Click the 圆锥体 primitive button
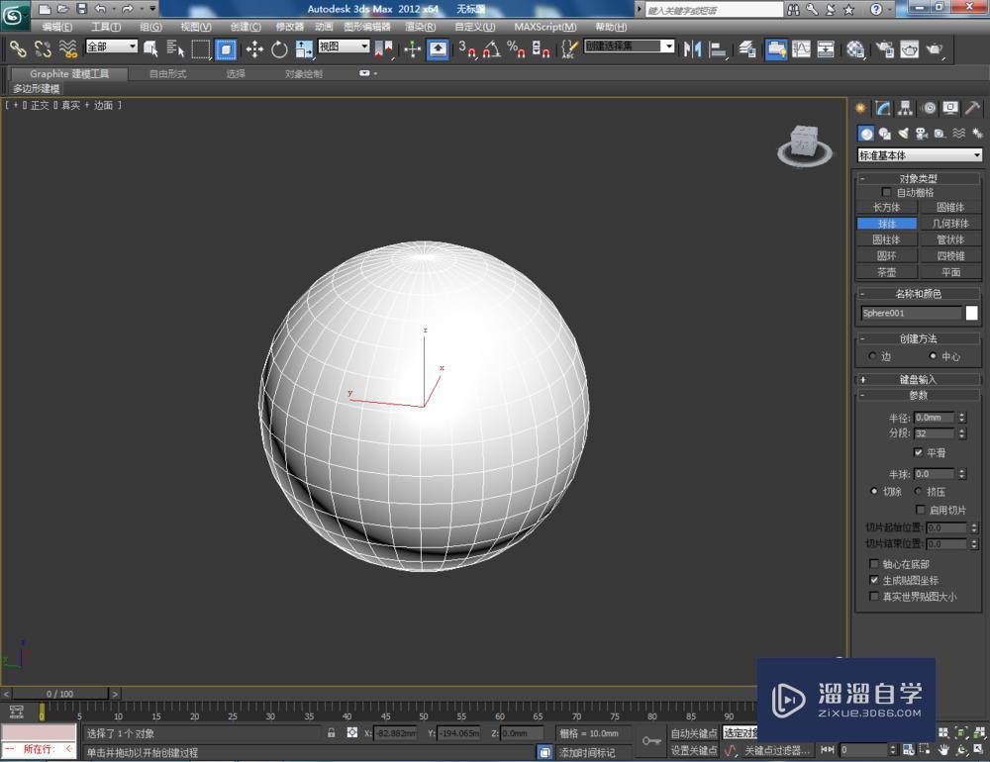Screen dimensions: 990x762 click(x=950, y=208)
